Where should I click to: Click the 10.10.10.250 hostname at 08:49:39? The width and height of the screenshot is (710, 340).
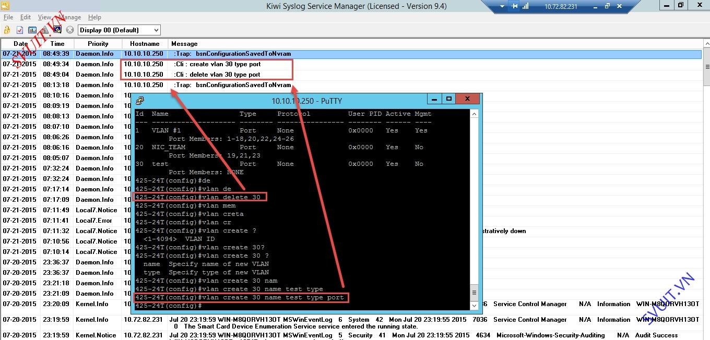tap(143, 54)
